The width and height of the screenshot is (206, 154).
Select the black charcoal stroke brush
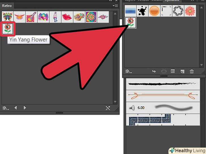(163, 84)
